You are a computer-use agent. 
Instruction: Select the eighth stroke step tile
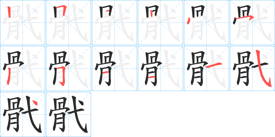[69, 68]
